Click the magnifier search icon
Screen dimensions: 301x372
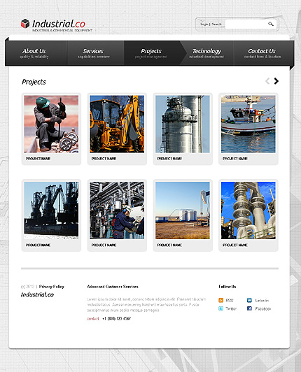point(271,24)
